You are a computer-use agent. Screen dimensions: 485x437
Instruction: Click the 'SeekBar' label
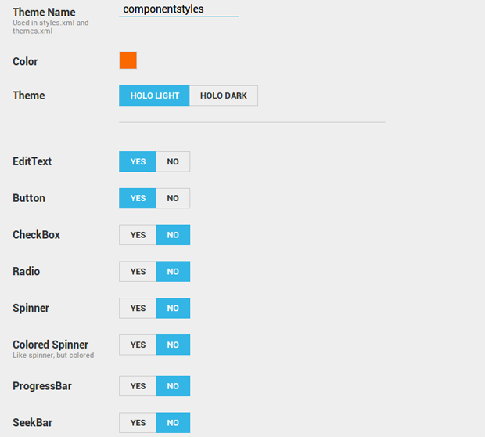pos(33,423)
